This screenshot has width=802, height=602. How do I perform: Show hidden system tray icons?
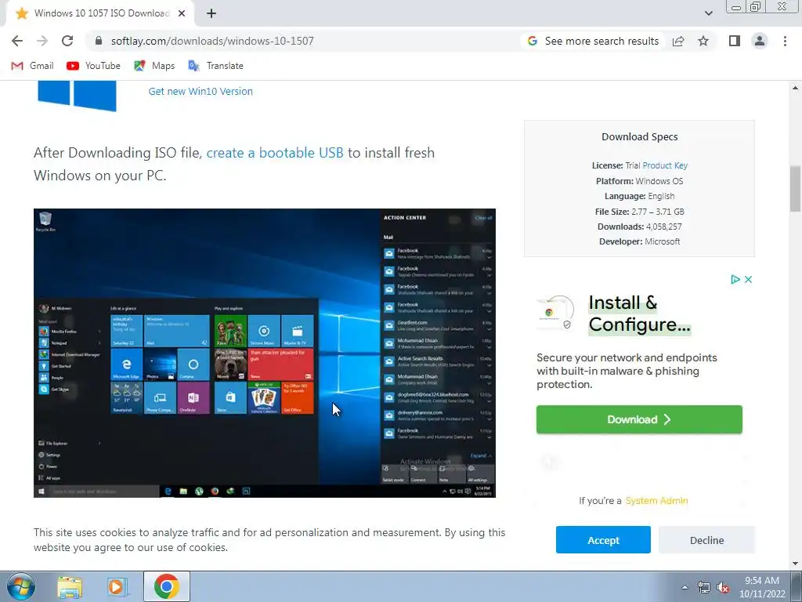pyautogui.click(x=685, y=588)
